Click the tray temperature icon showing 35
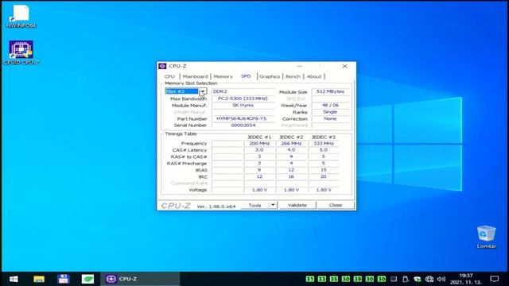The height and width of the screenshot is (286, 509). pyautogui.click(x=334, y=279)
